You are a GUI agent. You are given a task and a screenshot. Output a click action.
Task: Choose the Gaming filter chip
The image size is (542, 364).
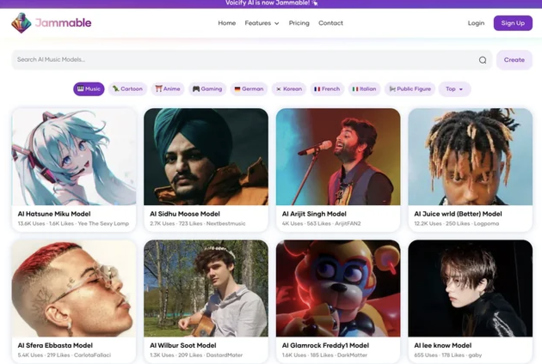pyautogui.click(x=207, y=89)
